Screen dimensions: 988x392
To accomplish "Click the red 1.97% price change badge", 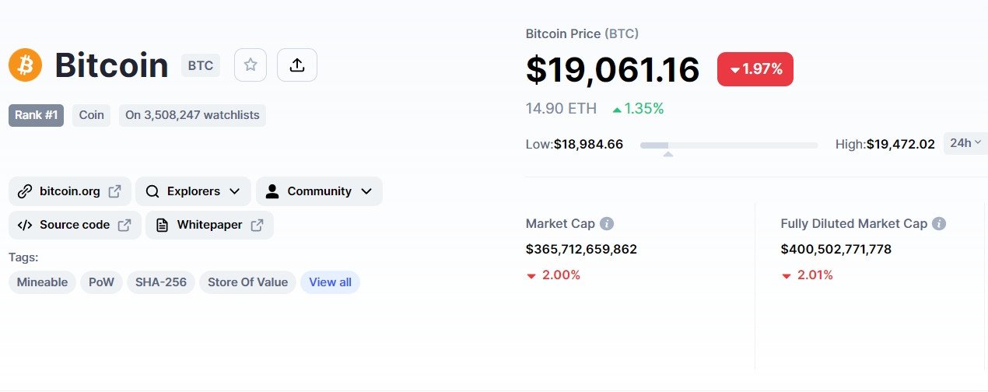I will [755, 69].
